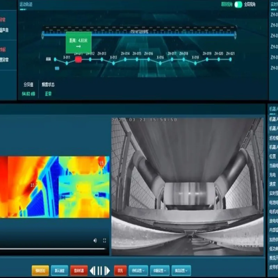
Task: Click the 运动轨迹 panel title
Action: click(26, 4)
